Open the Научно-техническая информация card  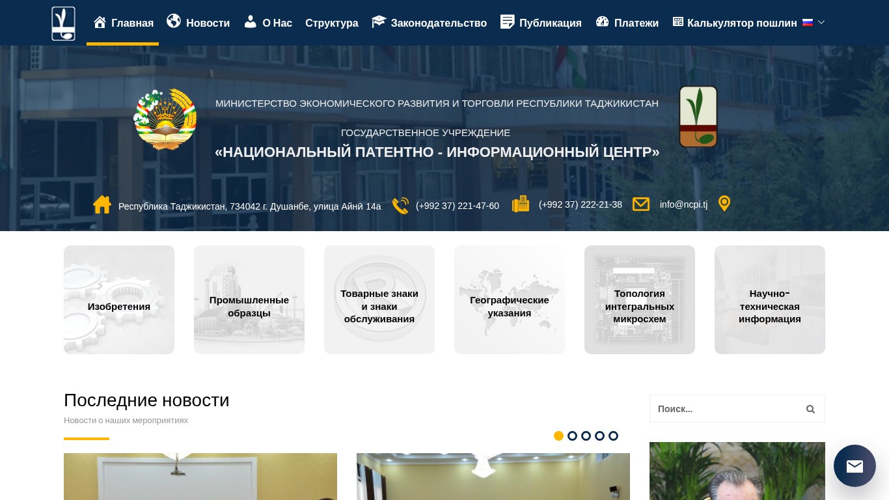click(770, 299)
